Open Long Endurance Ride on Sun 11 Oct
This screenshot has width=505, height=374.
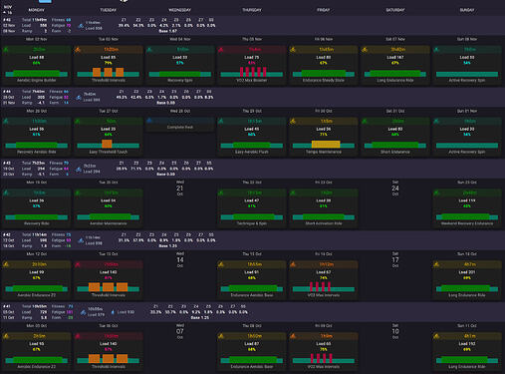pos(467,352)
